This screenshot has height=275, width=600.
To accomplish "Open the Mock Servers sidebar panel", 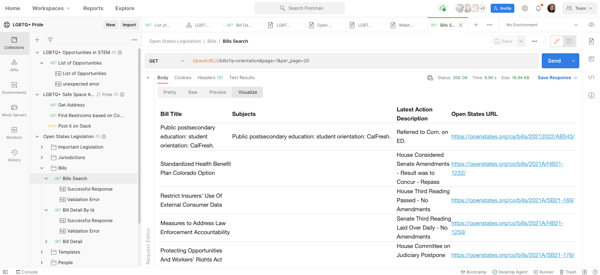I will [x=14, y=111].
